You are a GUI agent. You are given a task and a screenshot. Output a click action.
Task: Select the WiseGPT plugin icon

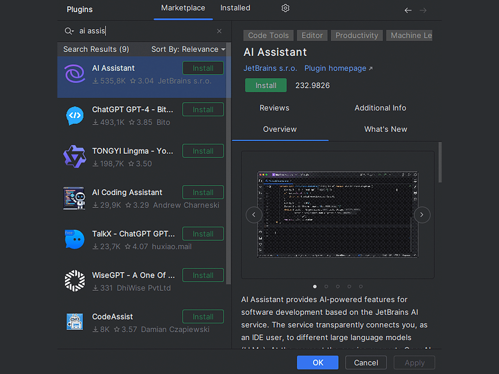pyautogui.click(x=75, y=281)
